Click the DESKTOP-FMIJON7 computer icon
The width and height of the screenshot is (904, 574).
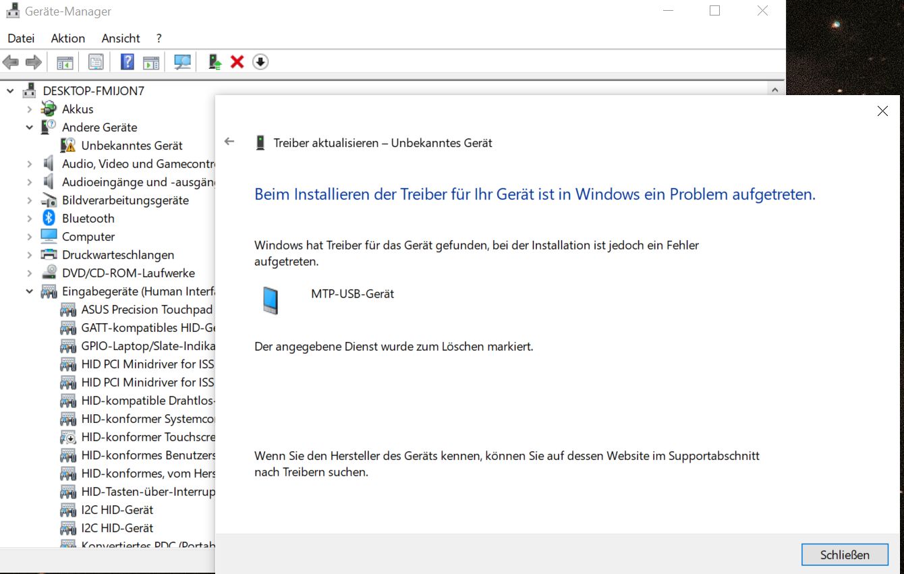29,90
